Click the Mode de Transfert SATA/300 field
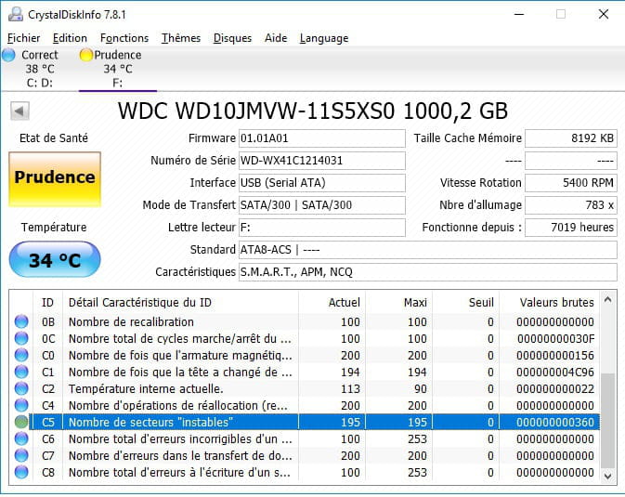 322,205
